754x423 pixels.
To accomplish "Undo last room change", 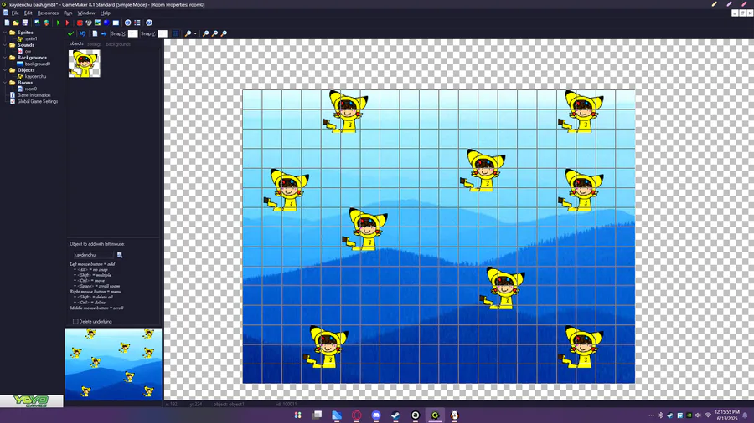I will click(x=82, y=33).
